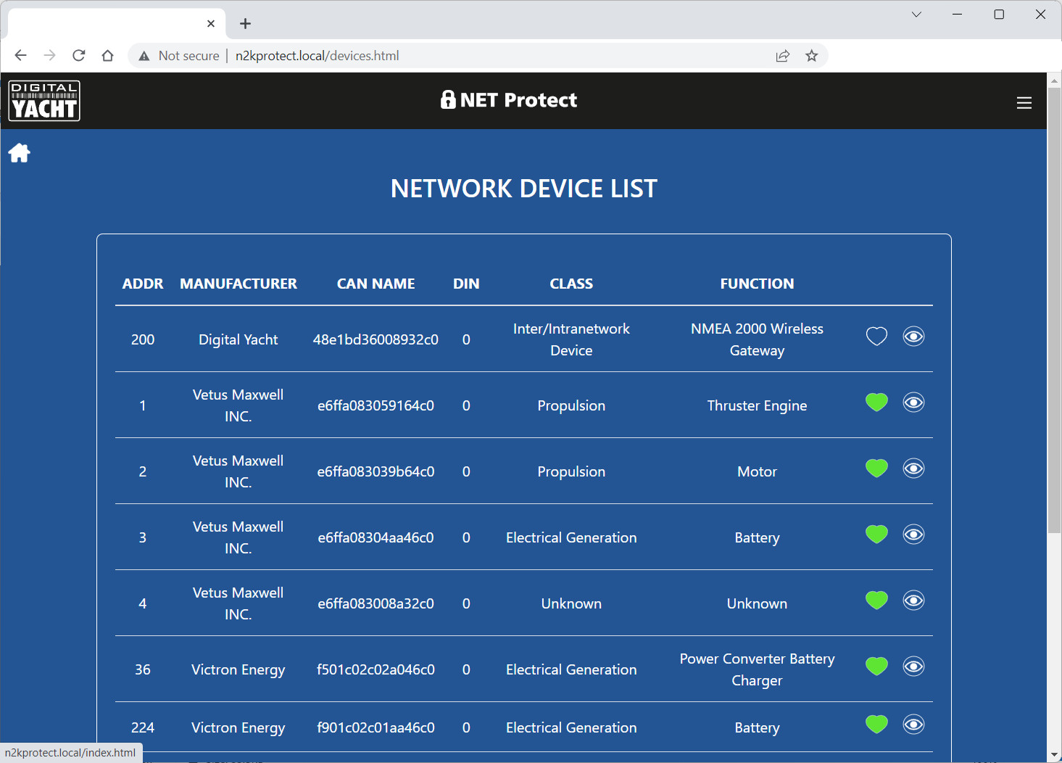
Task: Click heart icon for address 224 Battery
Action: coord(876,725)
